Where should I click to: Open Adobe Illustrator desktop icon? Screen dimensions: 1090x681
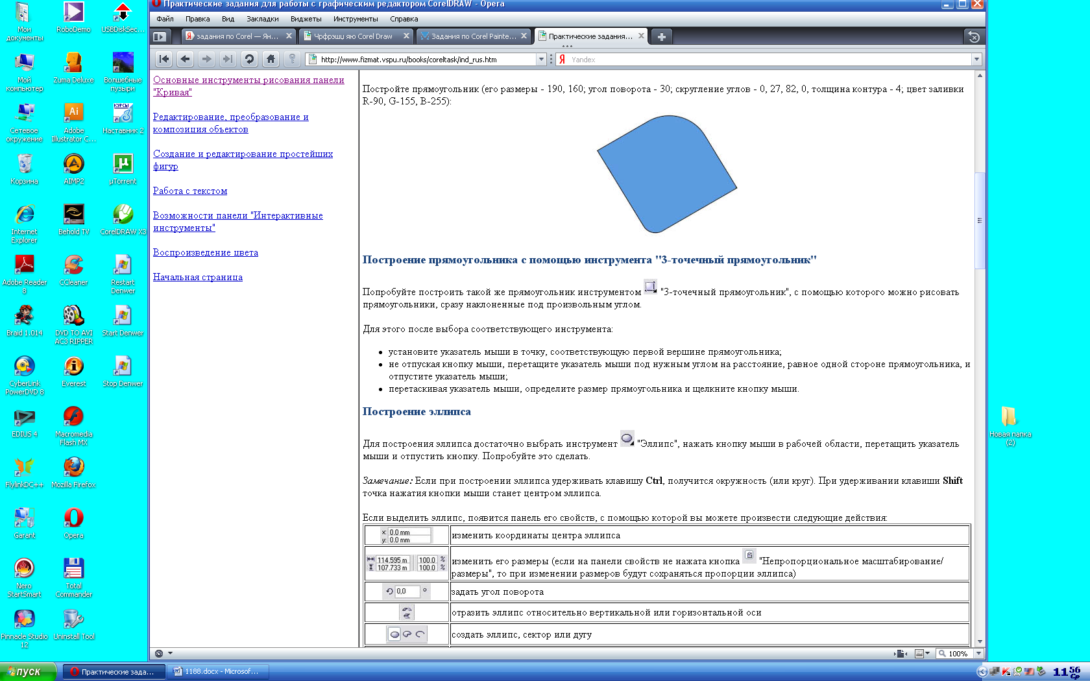point(74,122)
